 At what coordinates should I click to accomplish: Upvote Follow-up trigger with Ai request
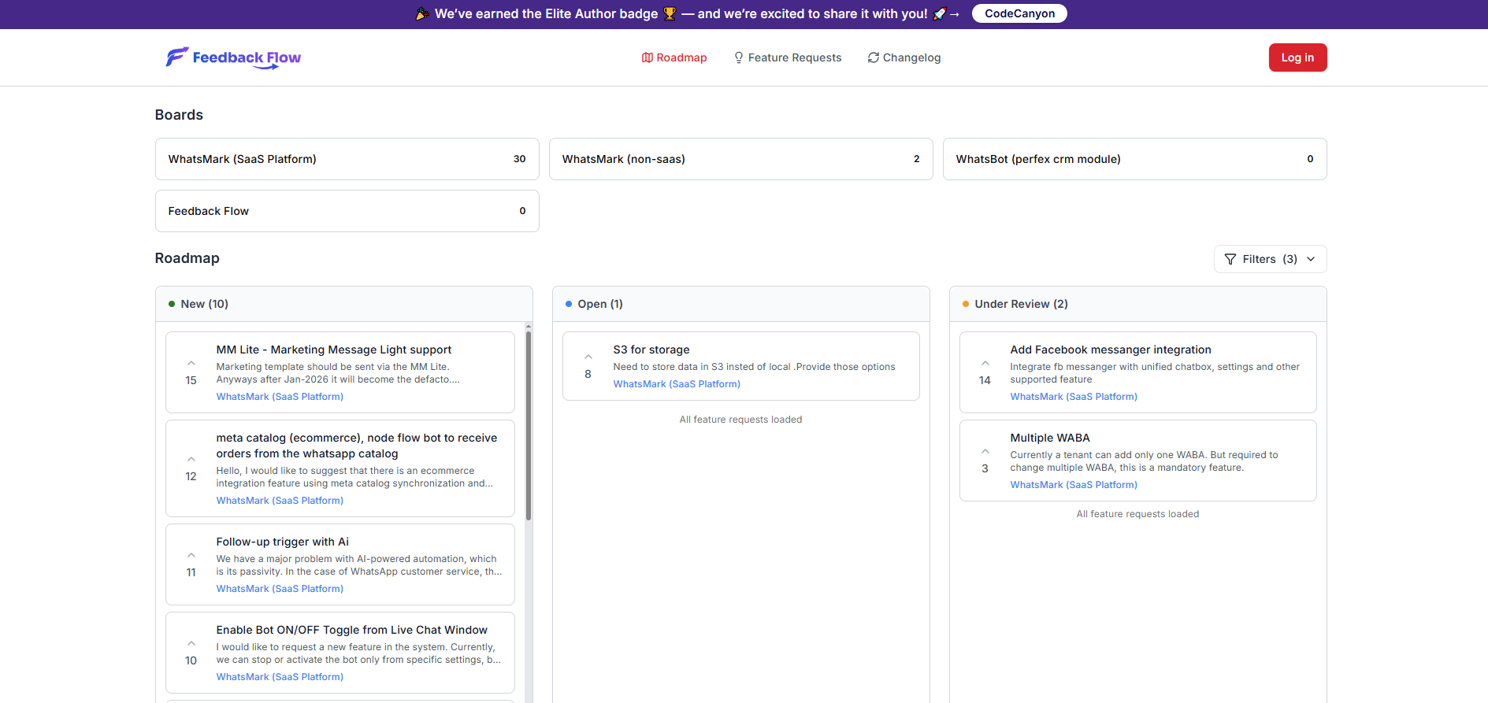tap(191, 556)
